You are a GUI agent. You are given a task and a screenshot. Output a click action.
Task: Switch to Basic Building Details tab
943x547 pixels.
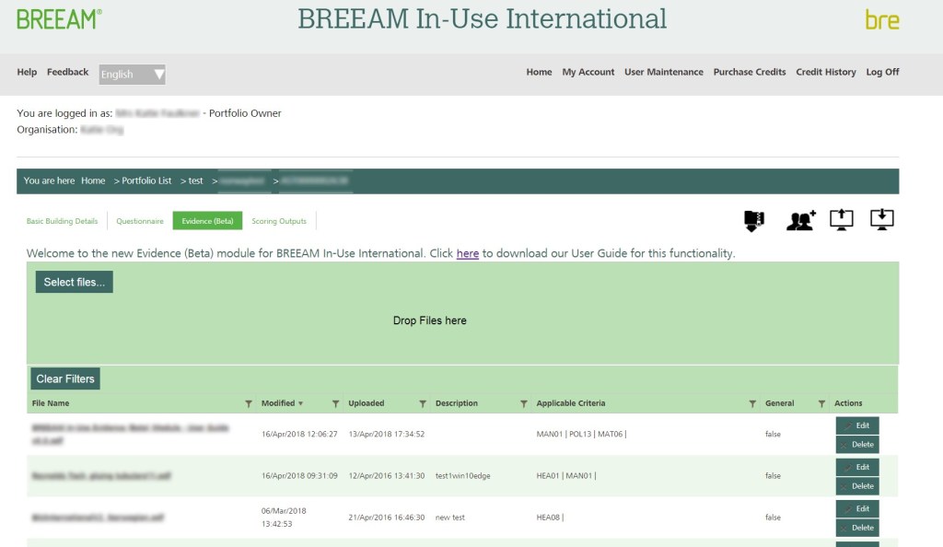62,221
